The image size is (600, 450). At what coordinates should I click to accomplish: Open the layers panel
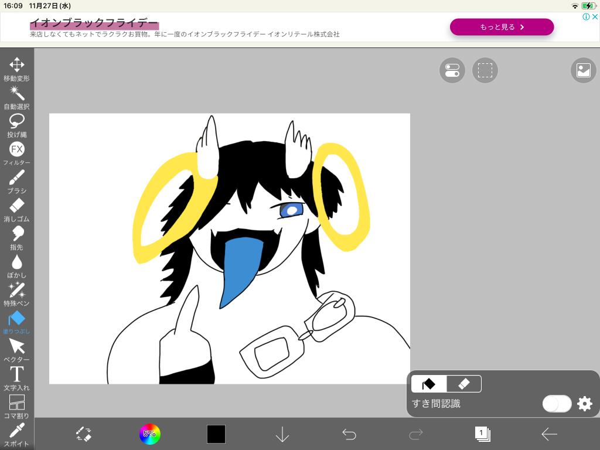pos(482,434)
